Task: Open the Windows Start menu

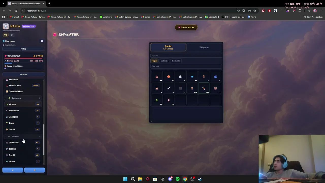Action: [125, 179]
